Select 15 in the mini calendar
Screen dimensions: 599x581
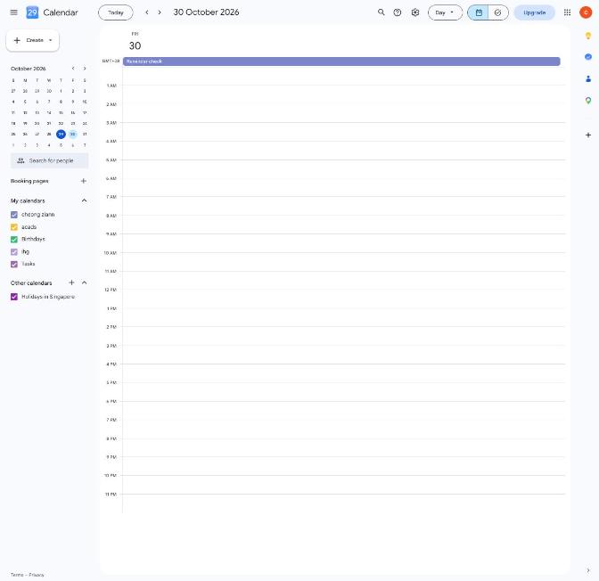[61, 112]
